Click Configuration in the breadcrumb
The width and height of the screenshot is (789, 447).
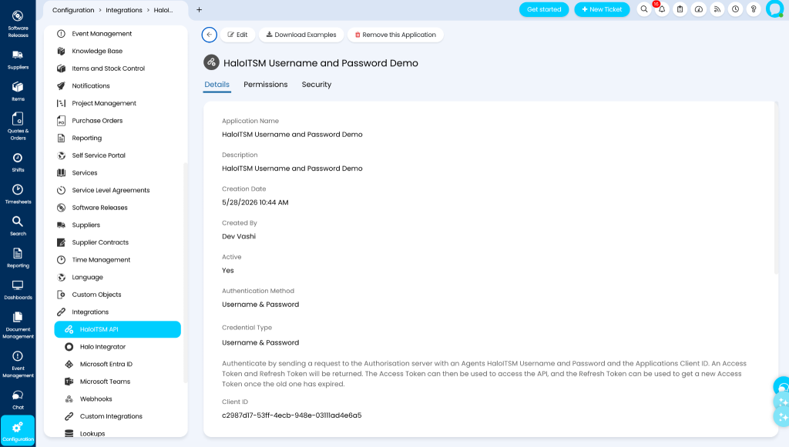73,10
